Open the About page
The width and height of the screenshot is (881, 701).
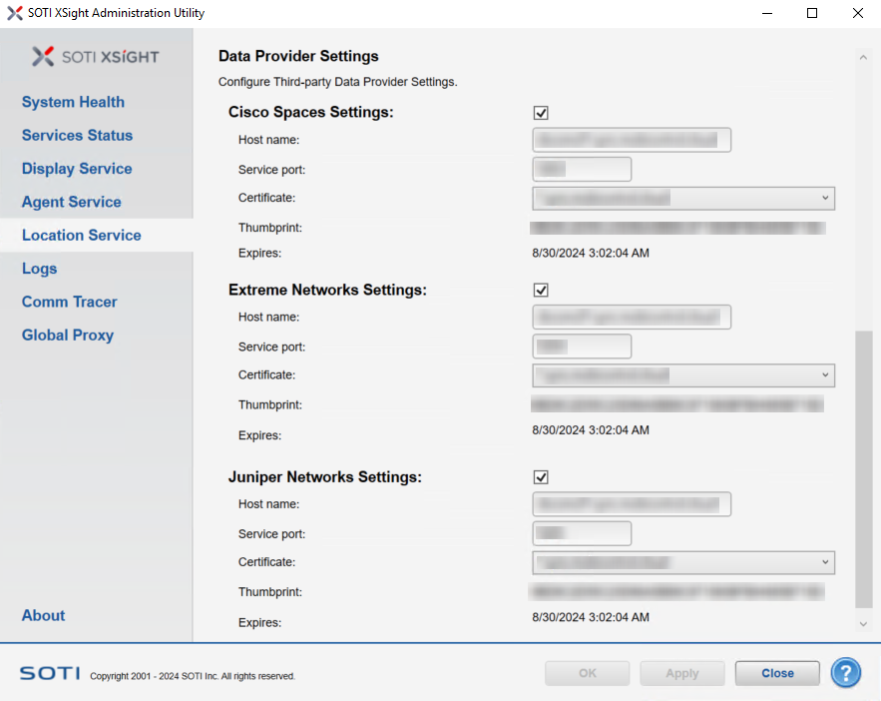(43, 615)
